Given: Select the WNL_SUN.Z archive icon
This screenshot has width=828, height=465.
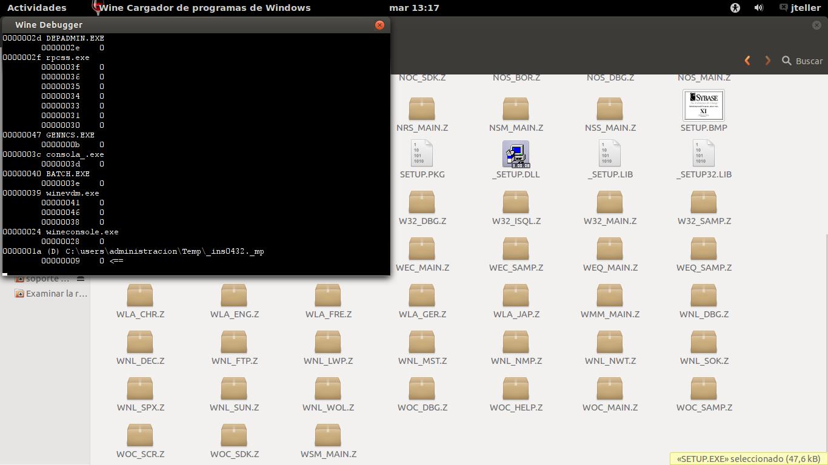Looking at the screenshot, I should tap(234, 389).
